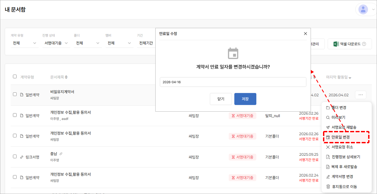Click the expiration date input field

click(233, 82)
